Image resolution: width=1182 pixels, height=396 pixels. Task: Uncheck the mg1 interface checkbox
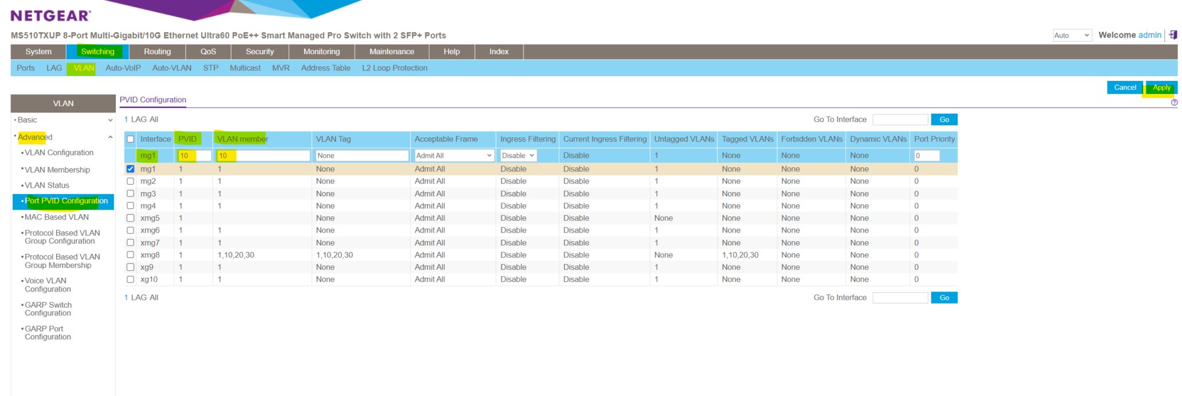coord(130,169)
